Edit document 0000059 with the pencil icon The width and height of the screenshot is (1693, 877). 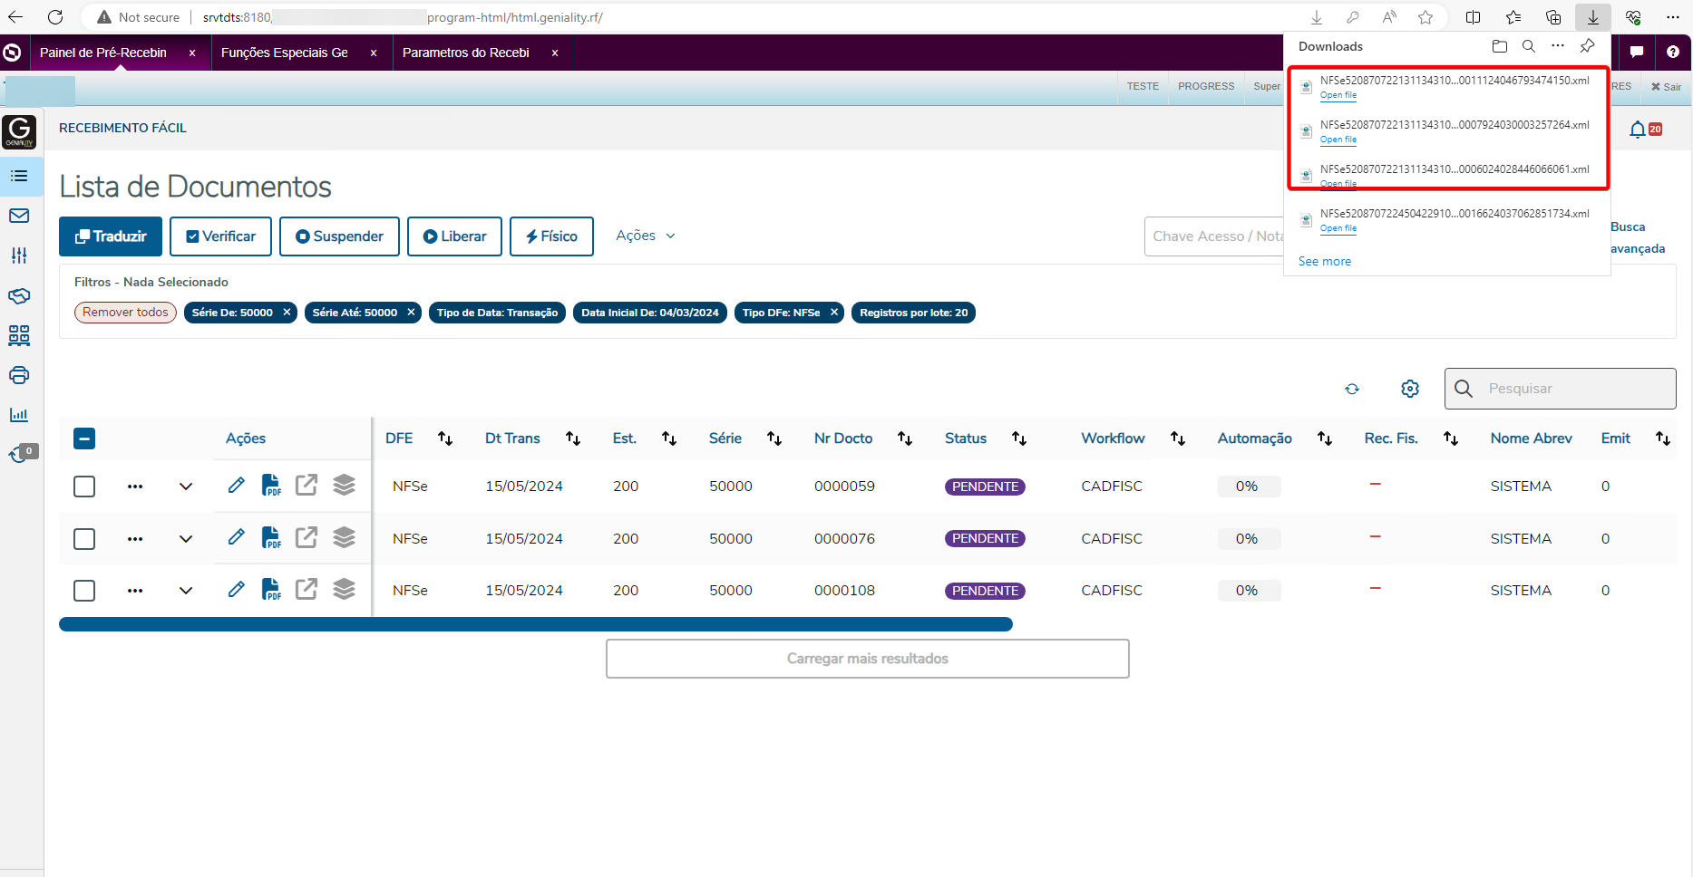coord(236,486)
